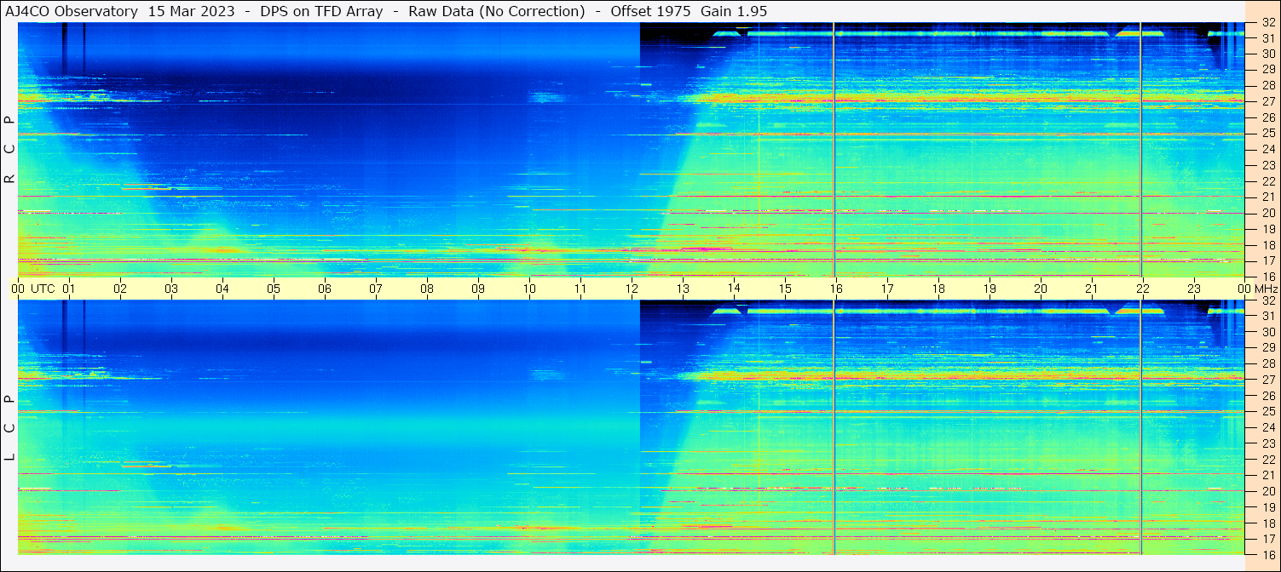Click the LCP panel side label

click(x=9, y=428)
